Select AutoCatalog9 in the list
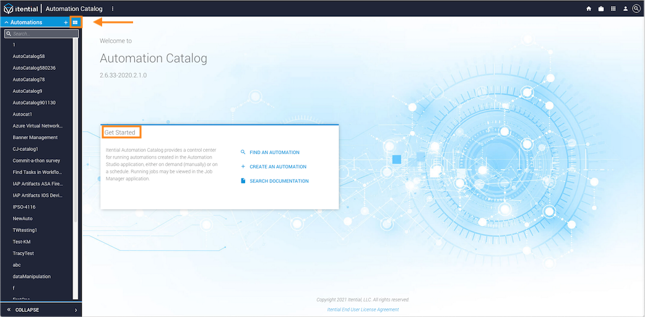645x317 pixels. (x=28, y=91)
